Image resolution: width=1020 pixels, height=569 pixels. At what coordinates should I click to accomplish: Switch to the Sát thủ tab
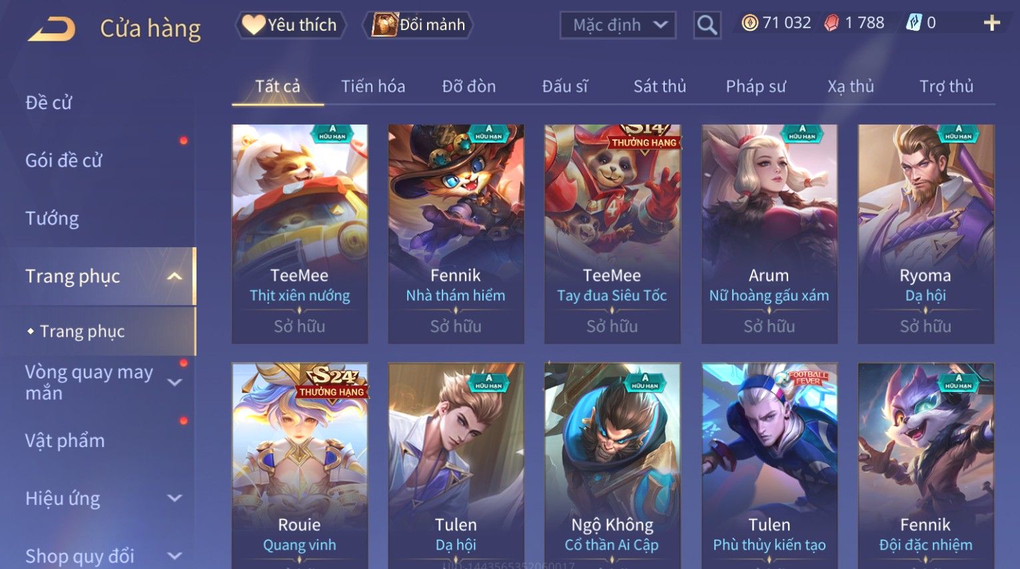click(x=660, y=87)
